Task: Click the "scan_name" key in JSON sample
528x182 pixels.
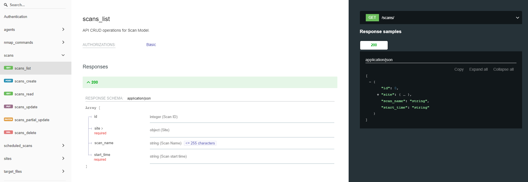Action: [393, 101]
